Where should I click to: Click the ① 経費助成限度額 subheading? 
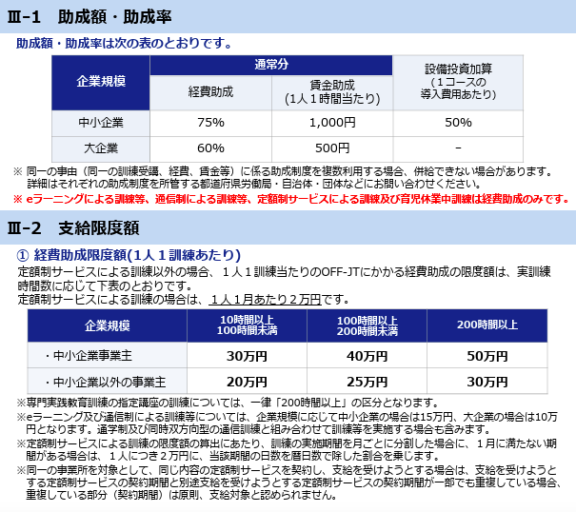point(129,255)
